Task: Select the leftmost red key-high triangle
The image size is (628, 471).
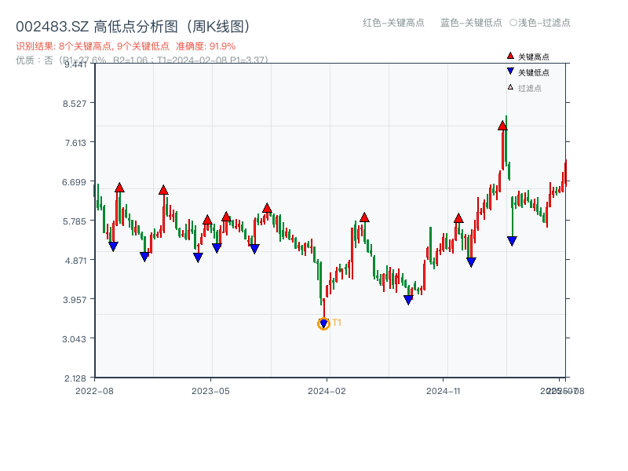Action: 119,187
